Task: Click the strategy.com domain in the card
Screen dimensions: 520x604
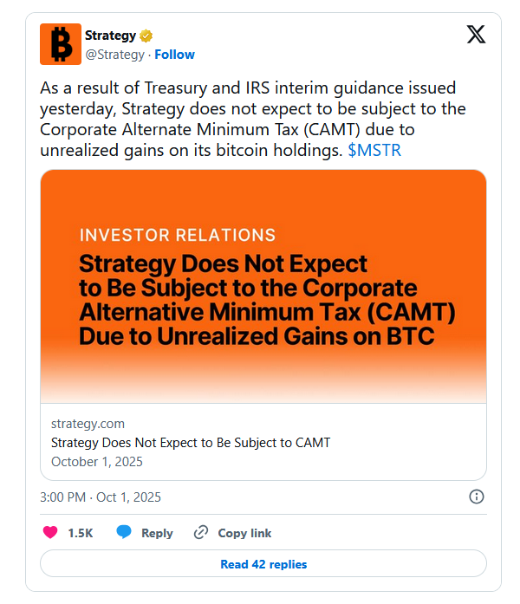Action: (88, 424)
